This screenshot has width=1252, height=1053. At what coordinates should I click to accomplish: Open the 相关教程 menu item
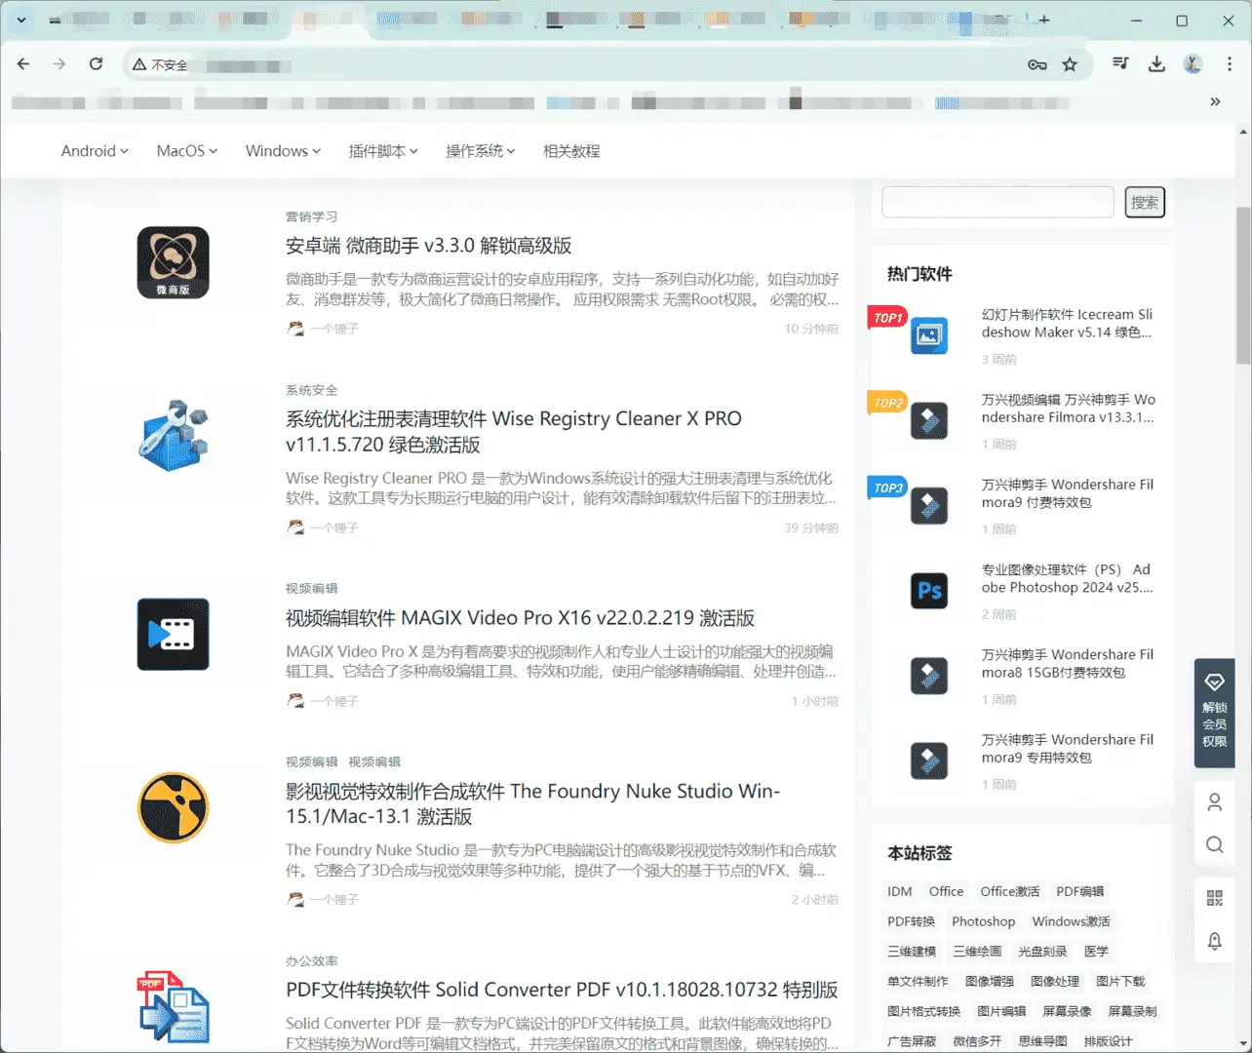(x=571, y=151)
